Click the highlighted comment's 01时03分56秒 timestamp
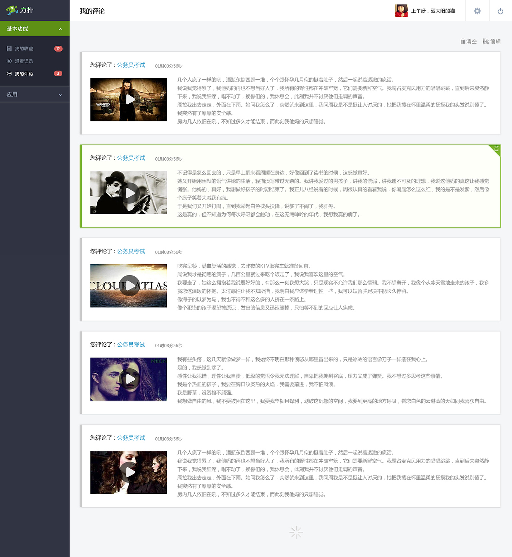Viewport: 512px width, 557px height. pyautogui.click(x=169, y=159)
